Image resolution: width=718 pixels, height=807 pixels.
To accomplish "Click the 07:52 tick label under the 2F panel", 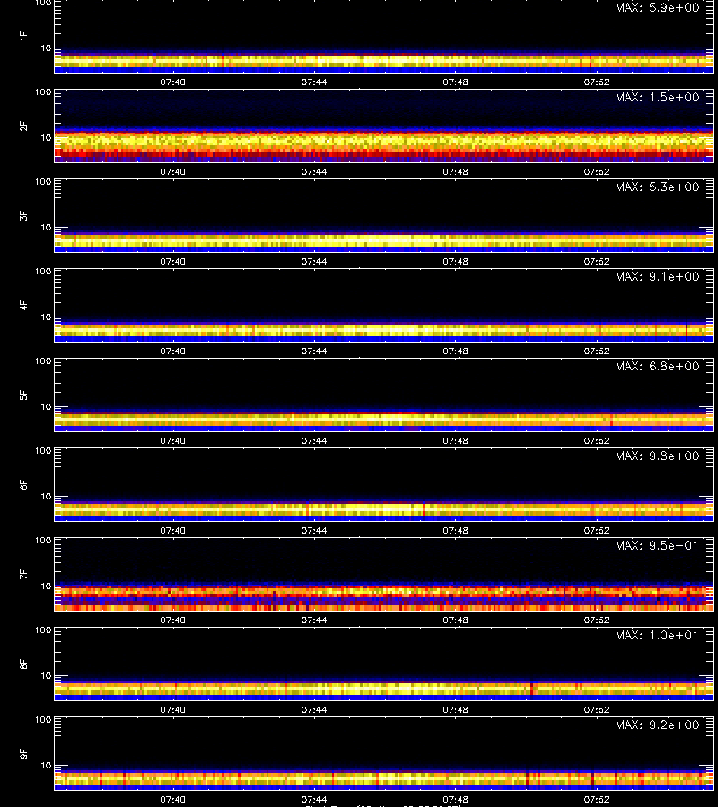I will pyautogui.click(x=597, y=171).
